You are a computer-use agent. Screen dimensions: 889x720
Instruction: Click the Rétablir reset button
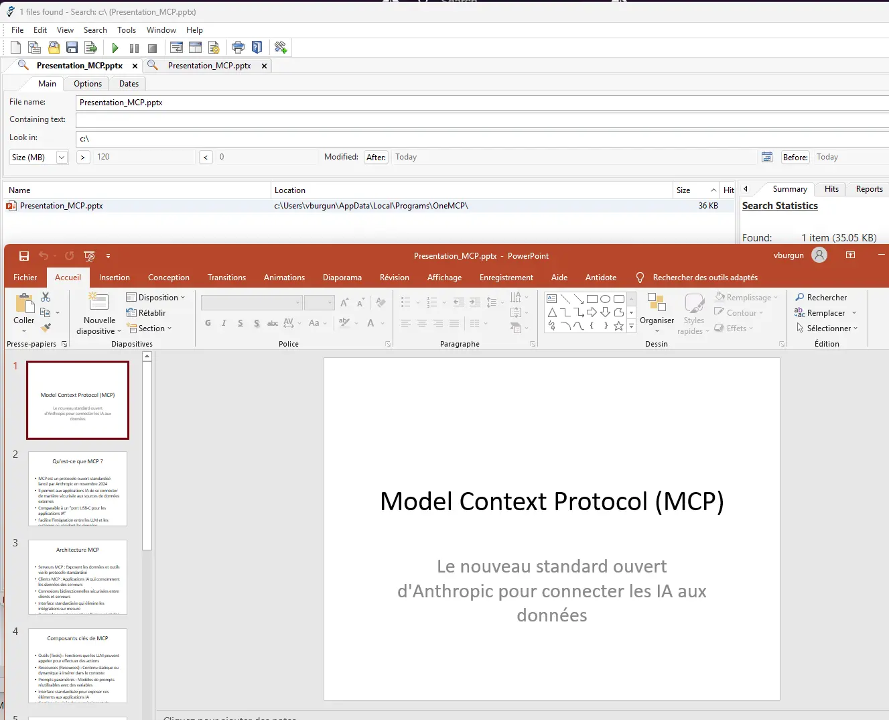(146, 313)
